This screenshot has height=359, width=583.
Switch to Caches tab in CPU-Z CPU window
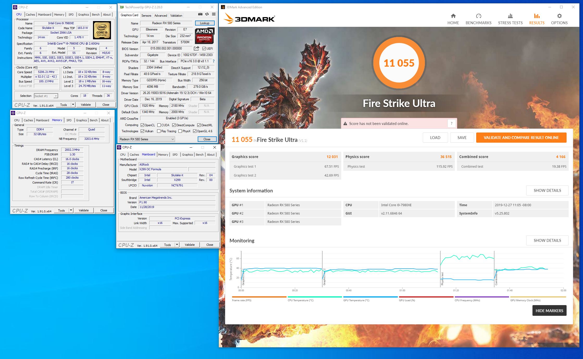tap(30, 15)
